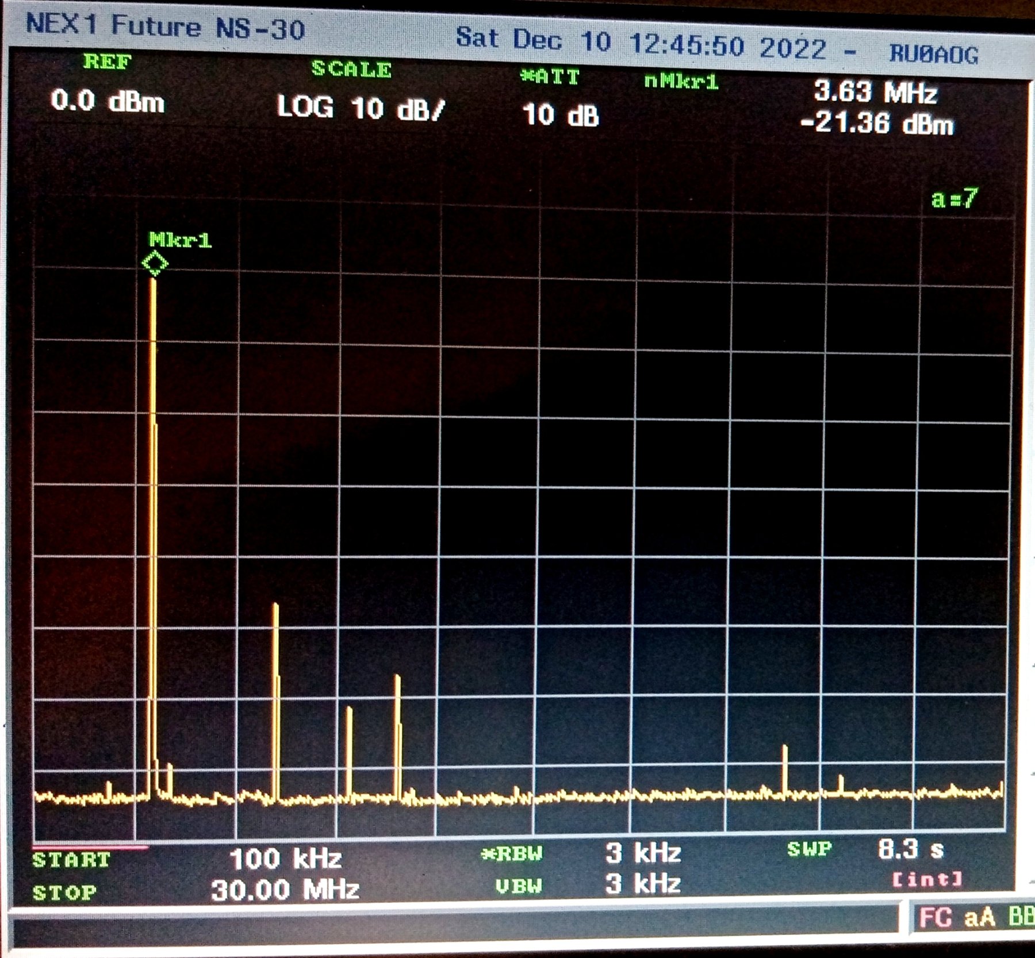The width and height of the screenshot is (1035, 958).
Task: Click the 3 kHz RBW value
Action: (643, 853)
